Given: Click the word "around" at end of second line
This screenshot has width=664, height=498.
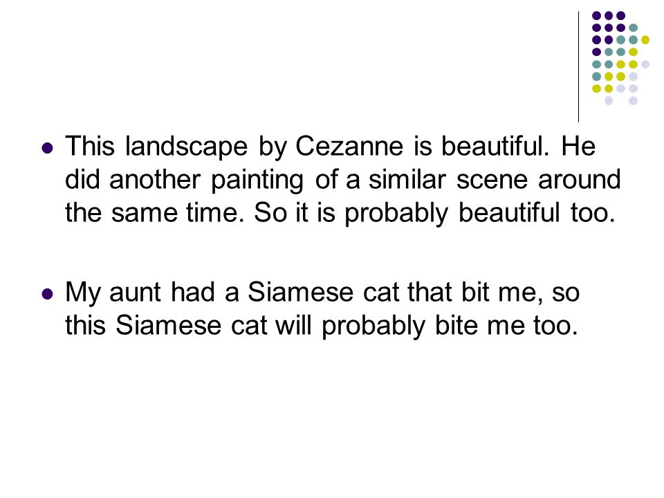Looking at the screenshot, I should (580, 180).
